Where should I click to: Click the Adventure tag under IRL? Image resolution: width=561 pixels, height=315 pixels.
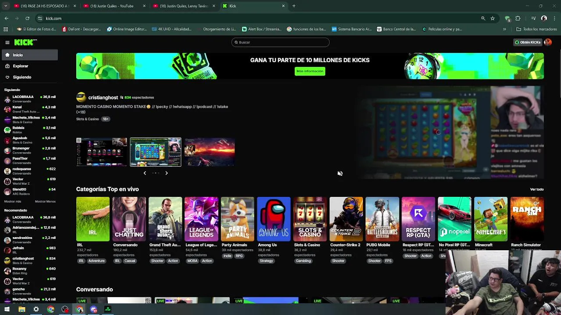point(96,261)
